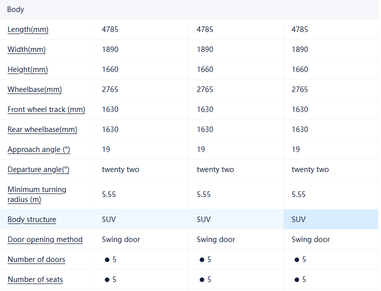Image resolution: width=381 pixels, height=291 pixels.
Task: Click the Length(mm) parameter link
Action: (28, 29)
